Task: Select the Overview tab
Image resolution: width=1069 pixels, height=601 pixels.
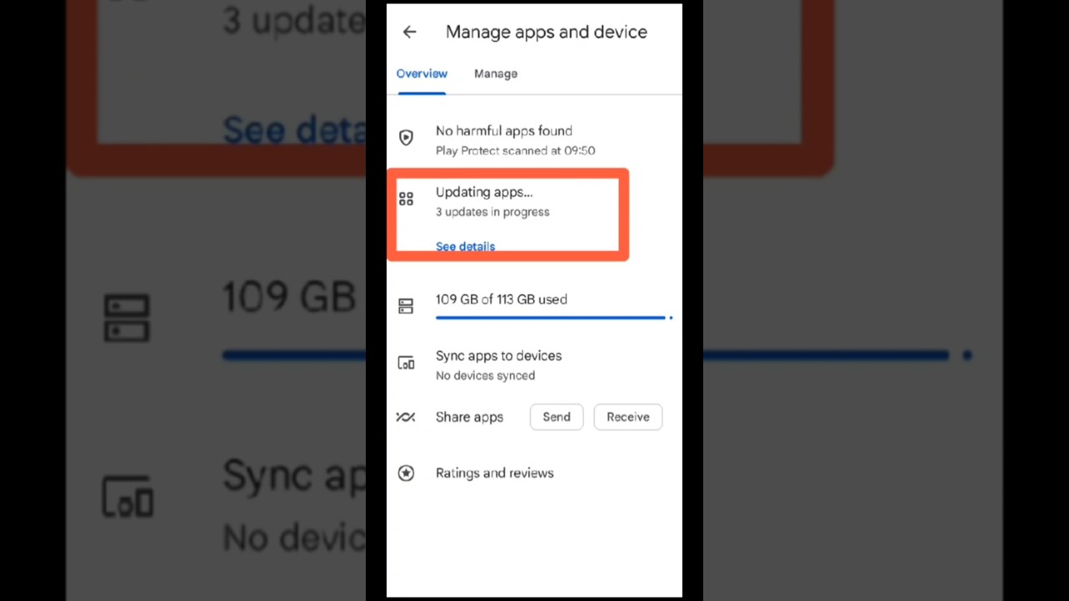Action: pos(422,73)
